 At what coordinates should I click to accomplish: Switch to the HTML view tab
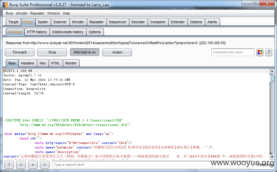coord(55,63)
